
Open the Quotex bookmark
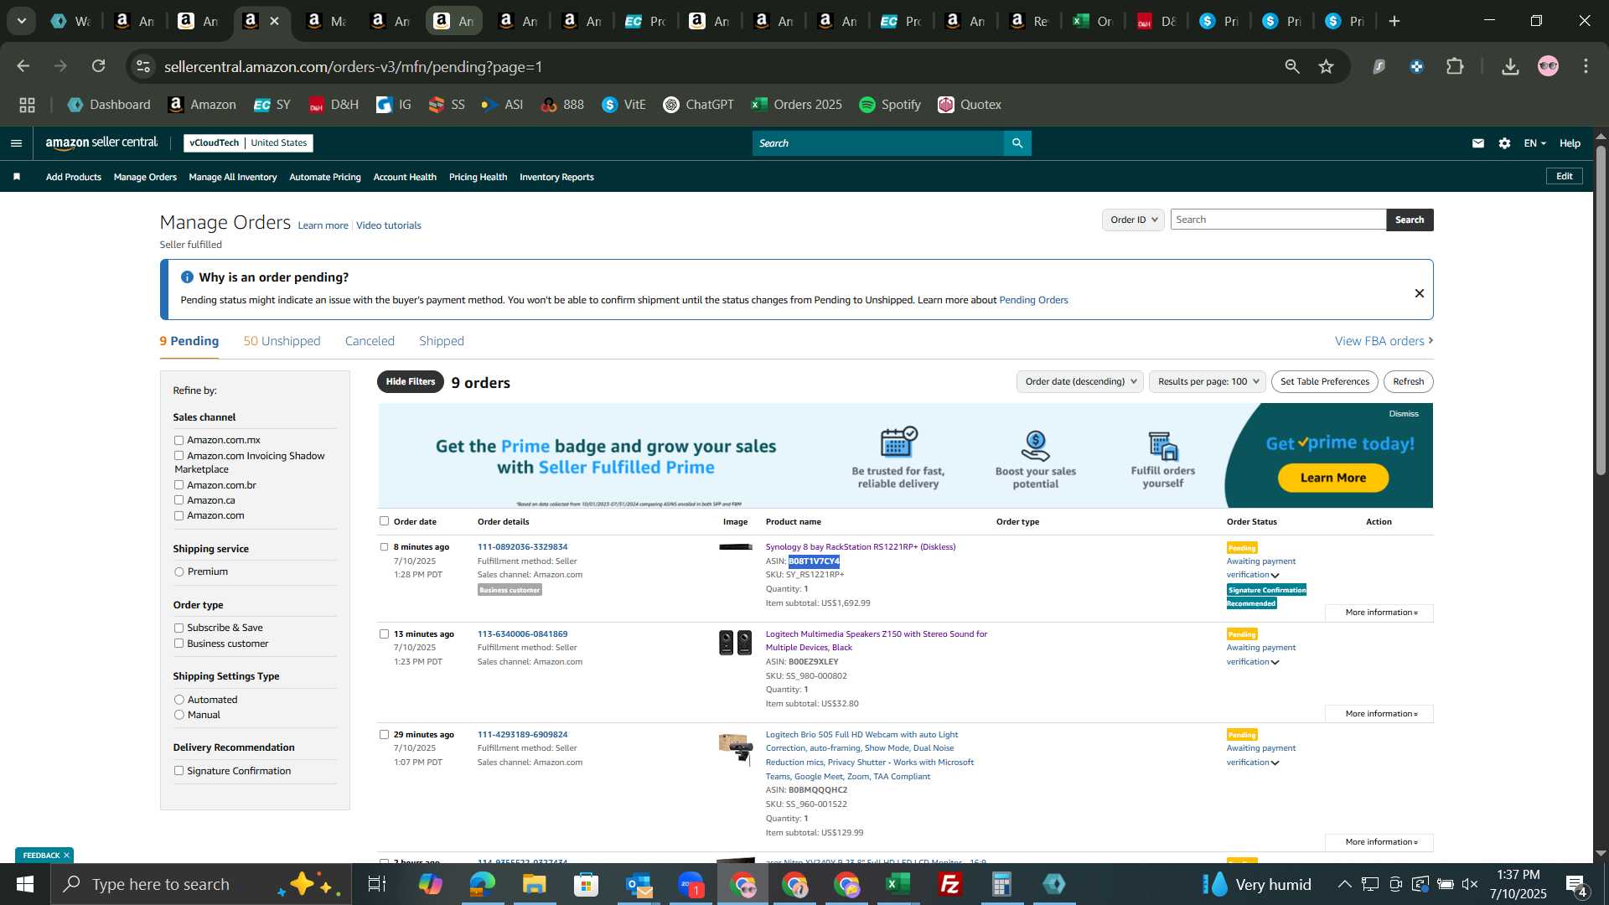970,105
